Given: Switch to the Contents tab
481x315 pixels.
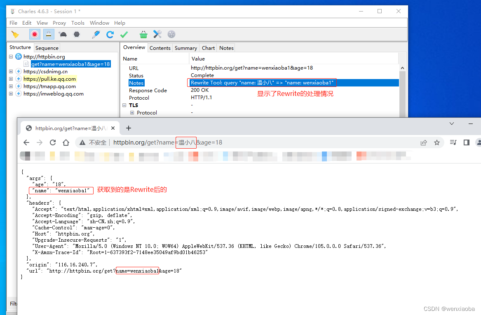Looking at the screenshot, I should click(x=160, y=48).
